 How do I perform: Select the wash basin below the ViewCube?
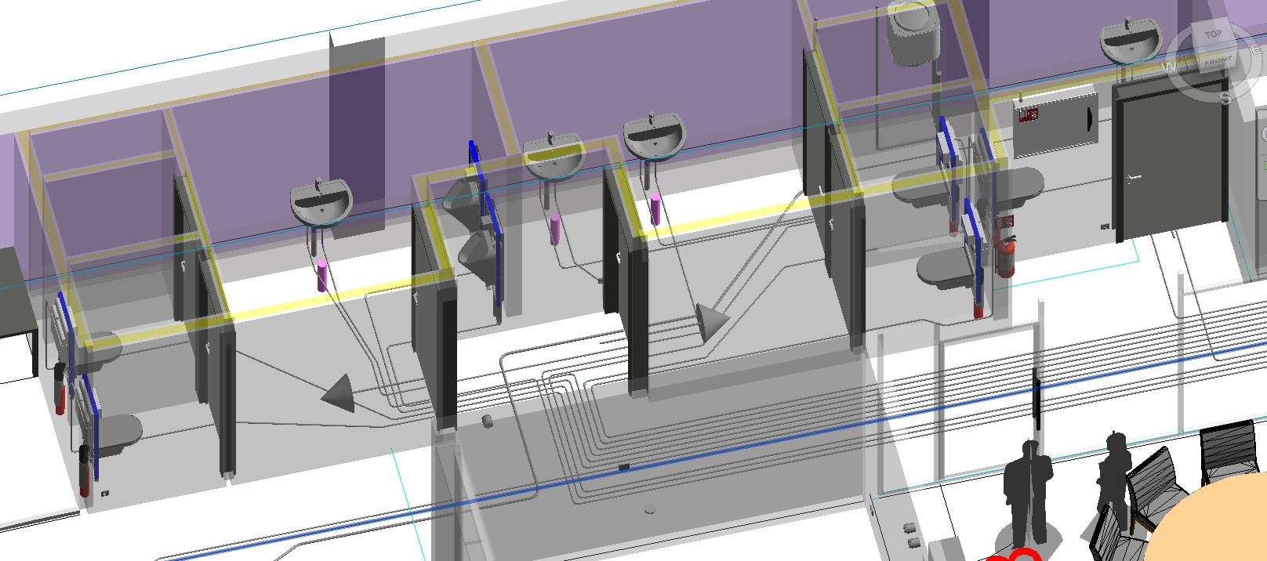pyautogui.click(x=1131, y=41)
